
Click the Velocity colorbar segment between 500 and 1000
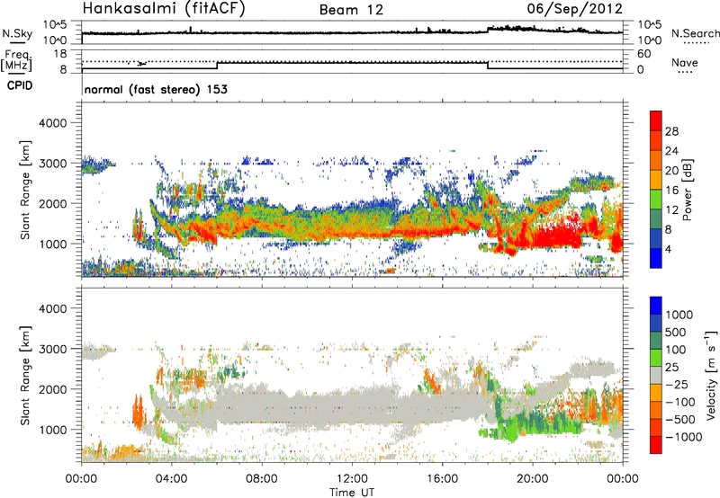(656, 323)
